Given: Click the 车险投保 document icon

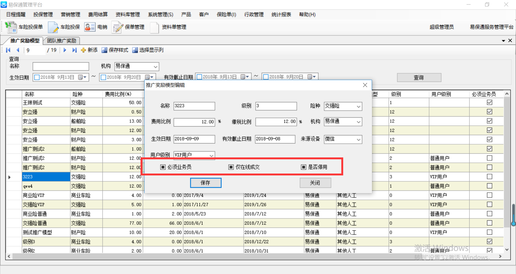Looking at the screenshot, I should 53,27.
